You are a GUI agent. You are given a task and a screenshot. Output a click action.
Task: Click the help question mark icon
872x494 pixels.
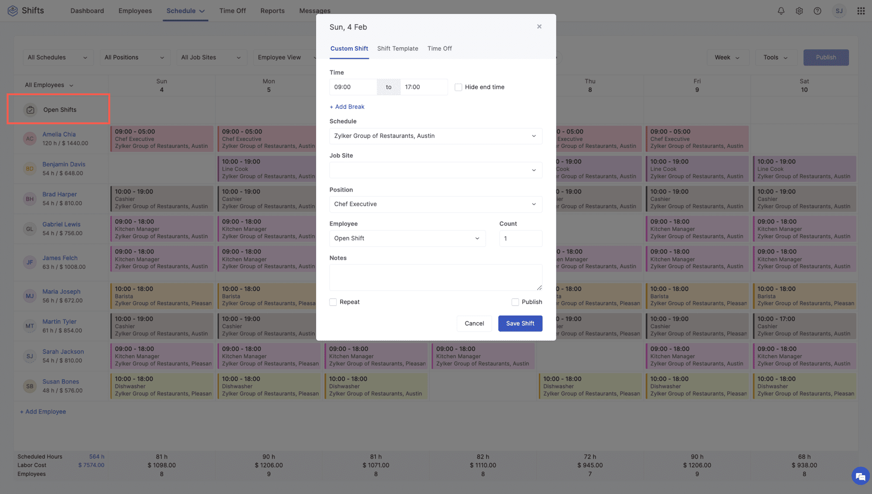coord(817,11)
